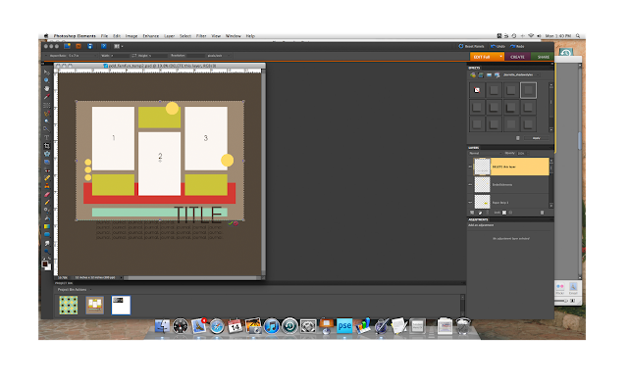Open the File menu
This screenshot has height=383, width=628.
(x=104, y=36)
